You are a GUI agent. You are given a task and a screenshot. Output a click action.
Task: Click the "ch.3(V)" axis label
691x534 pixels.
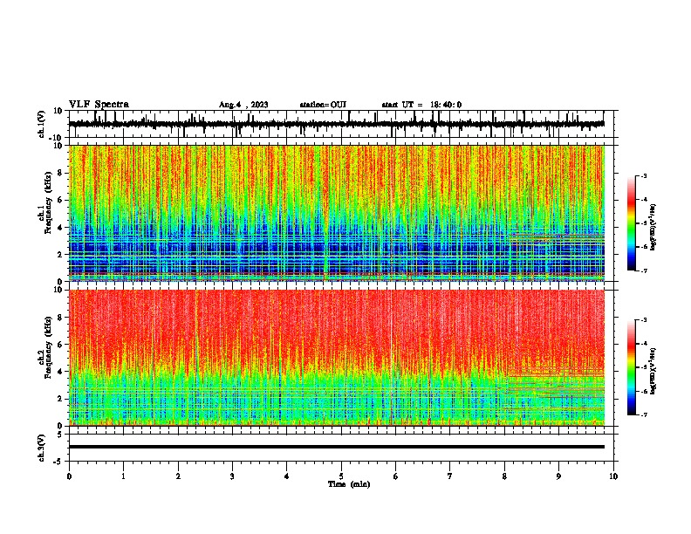42,448
